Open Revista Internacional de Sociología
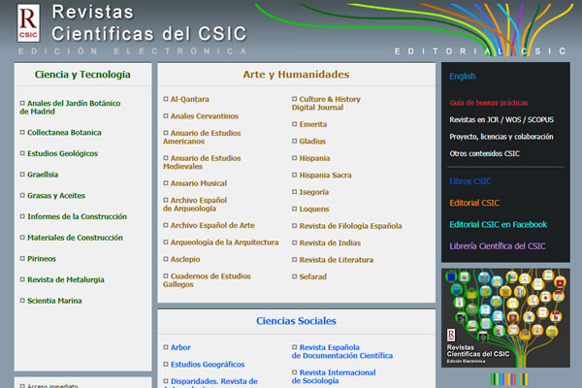 [x=334, y=376]
